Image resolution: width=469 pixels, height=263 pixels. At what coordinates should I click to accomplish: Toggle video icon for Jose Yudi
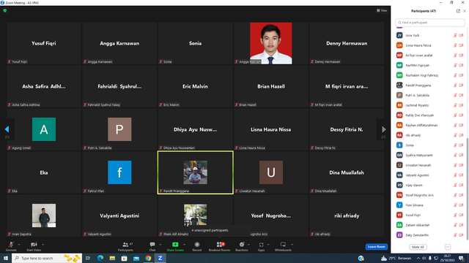pyautogui.click(x=461, y=36)
